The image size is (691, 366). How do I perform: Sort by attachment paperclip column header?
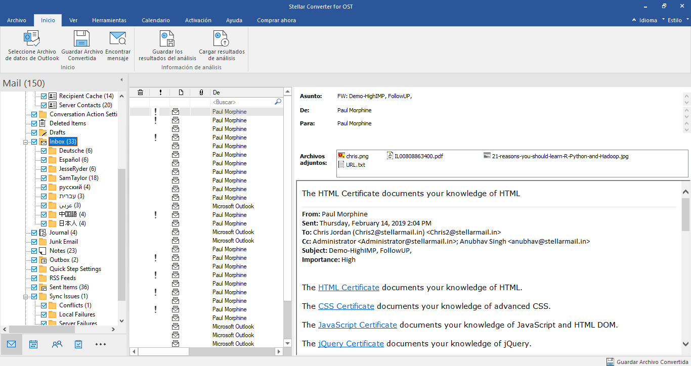(x=201, y=93)
